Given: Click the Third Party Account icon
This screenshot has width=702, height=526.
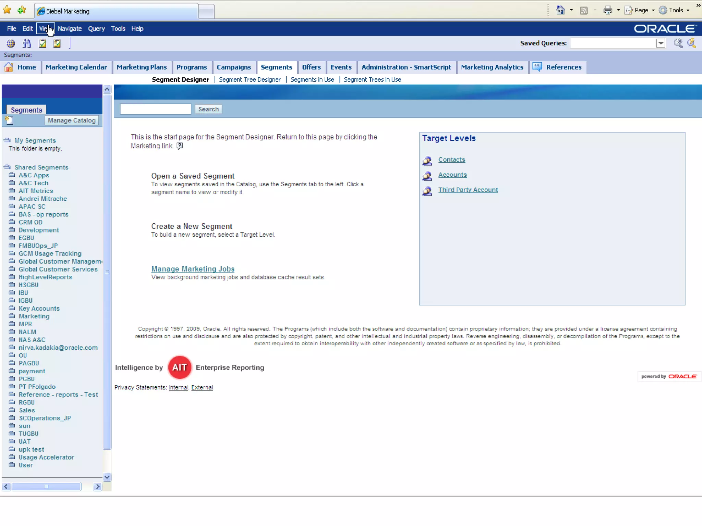Looking at the screenshot, I should (x=427, y=191).
